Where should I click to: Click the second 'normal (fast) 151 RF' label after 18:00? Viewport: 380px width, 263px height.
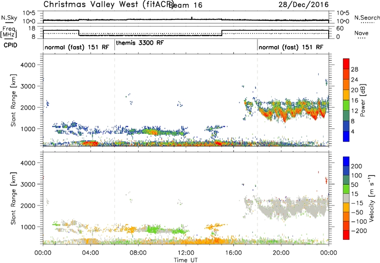click(x=291, y=47)
